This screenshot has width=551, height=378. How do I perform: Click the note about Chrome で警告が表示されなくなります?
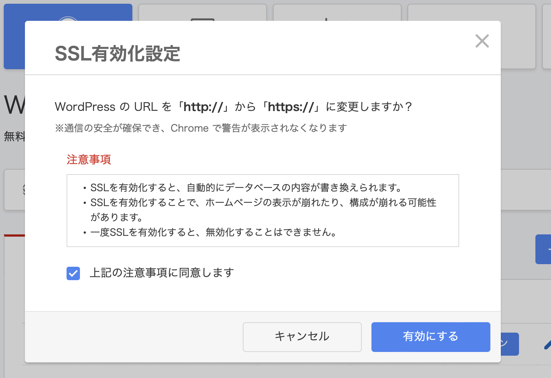201,128
